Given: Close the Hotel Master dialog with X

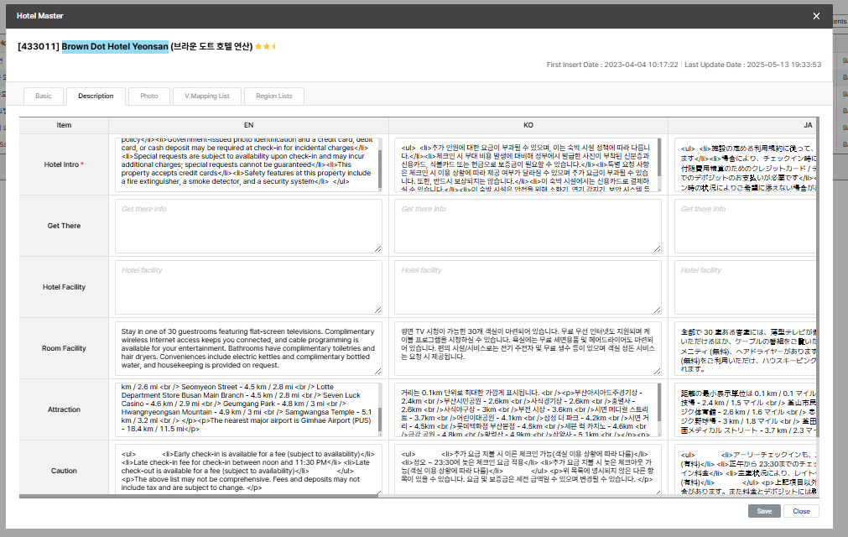Looking at the screenshot, I should point(816,16).
